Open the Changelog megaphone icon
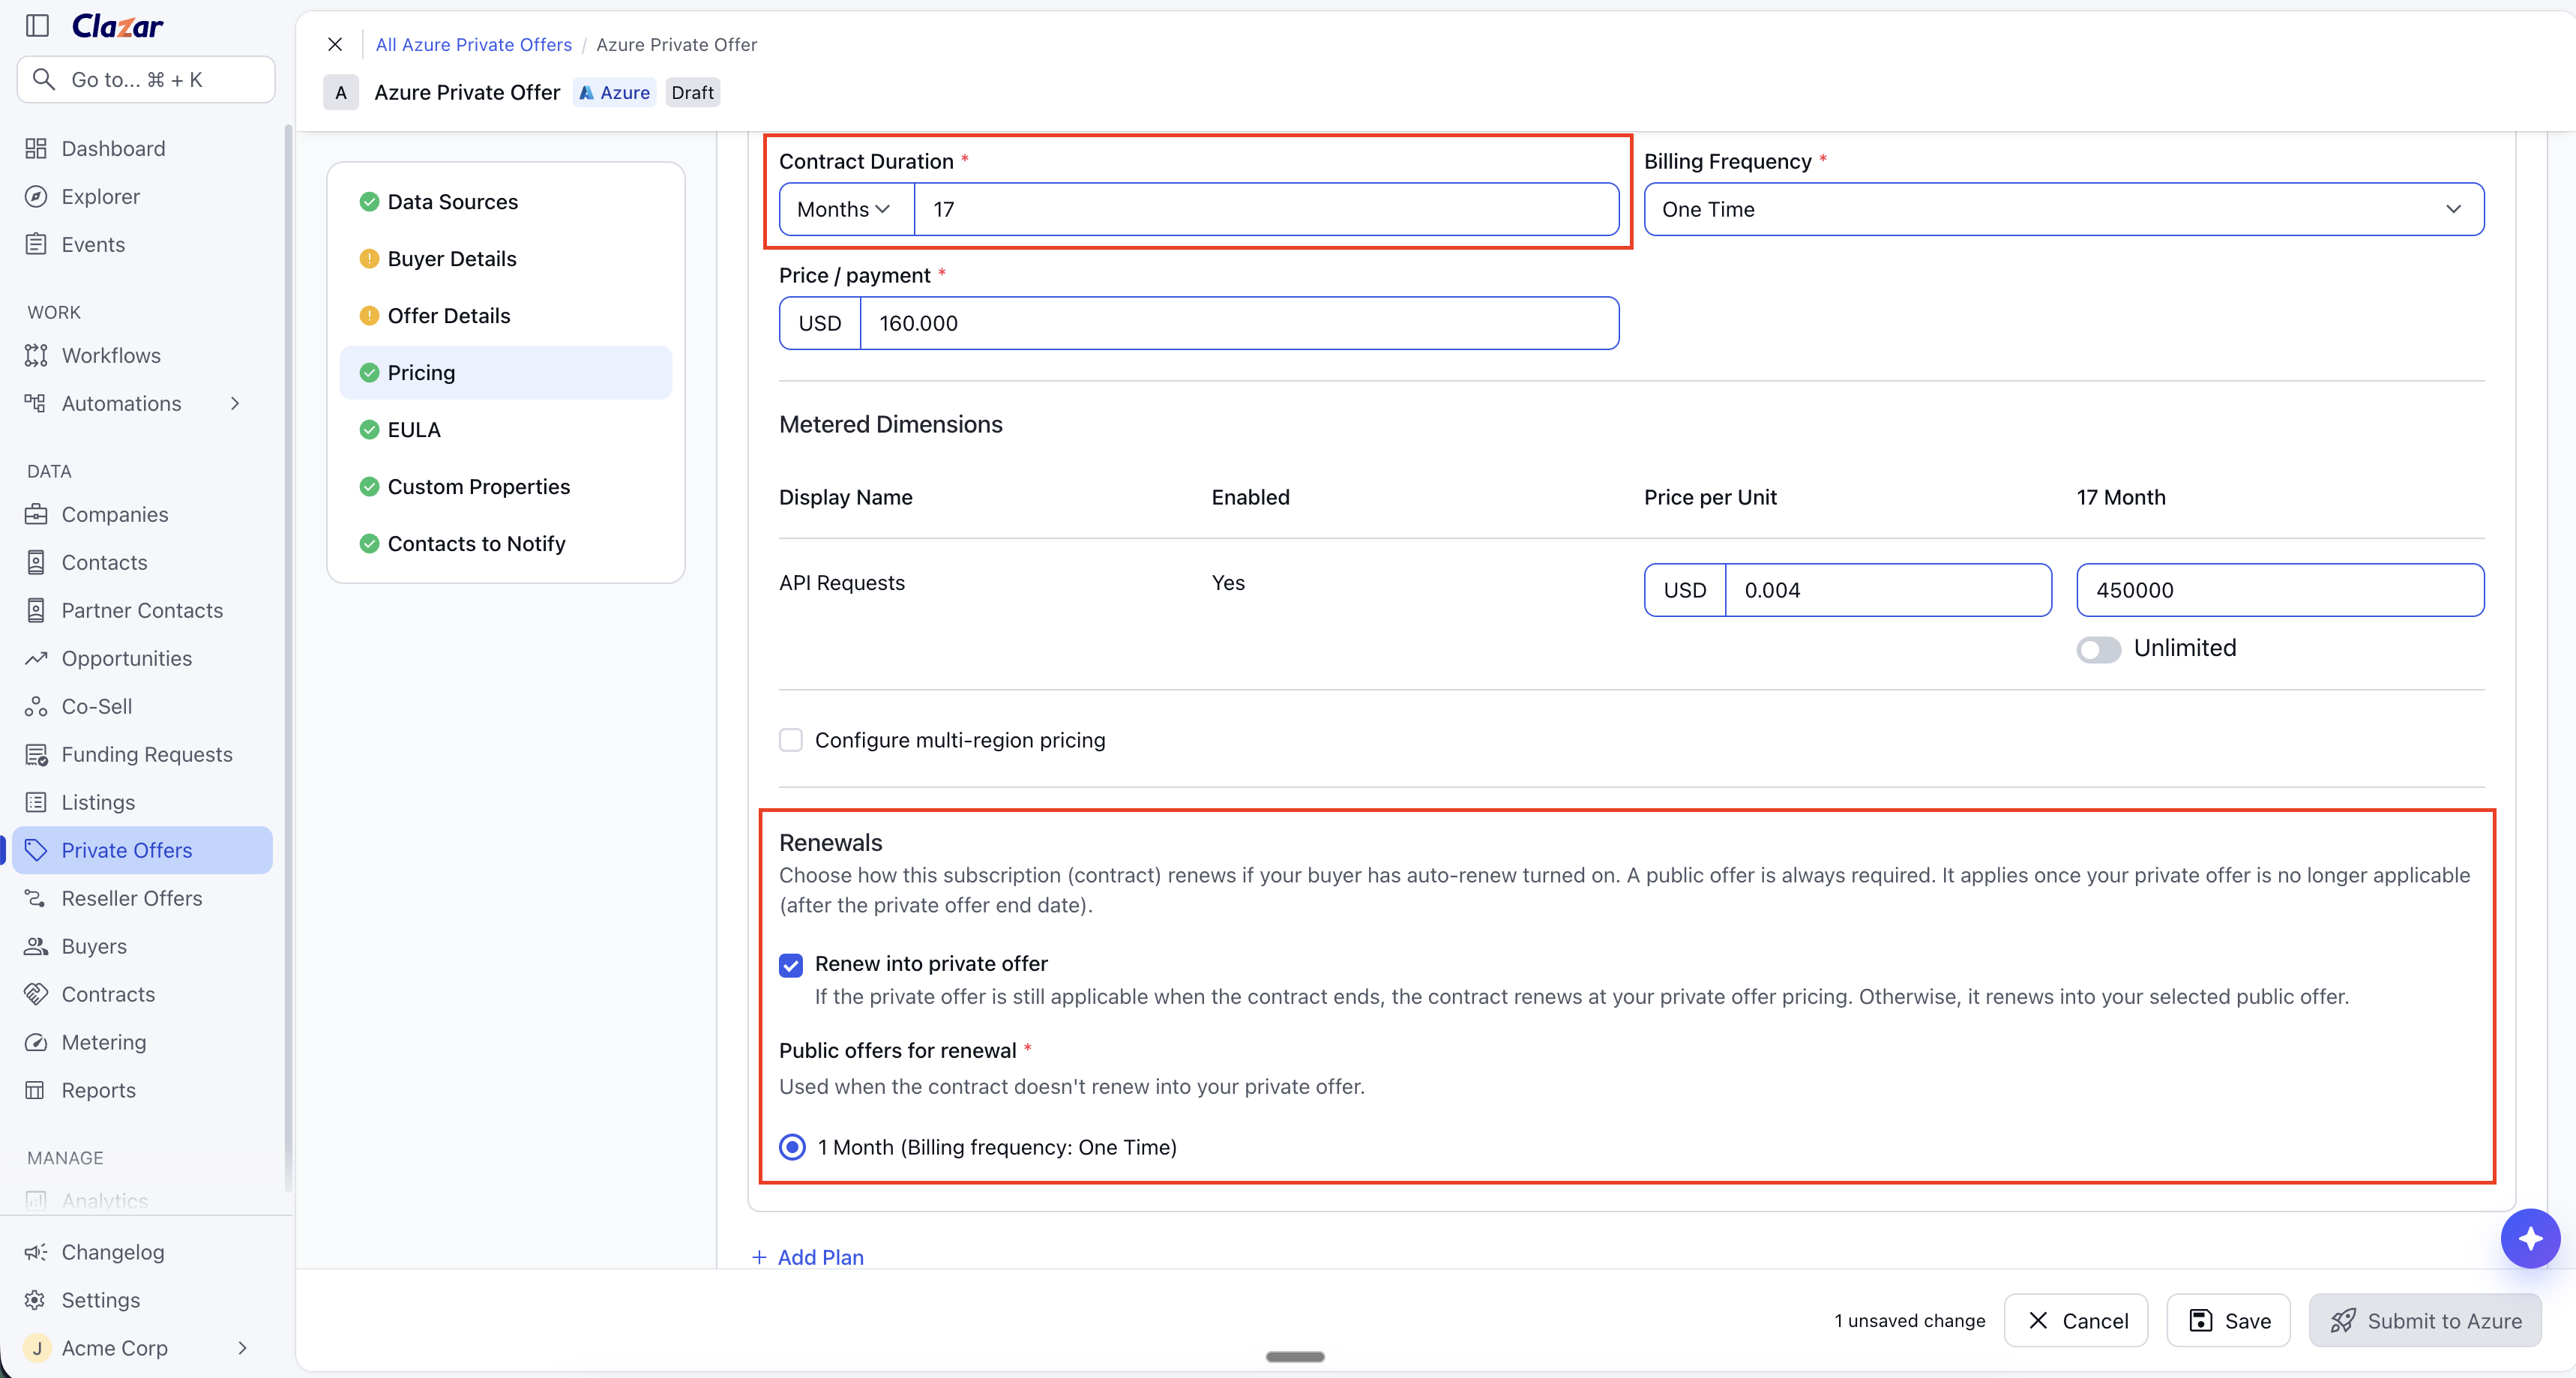The image size is (2576, 1378). (36, 1252)
